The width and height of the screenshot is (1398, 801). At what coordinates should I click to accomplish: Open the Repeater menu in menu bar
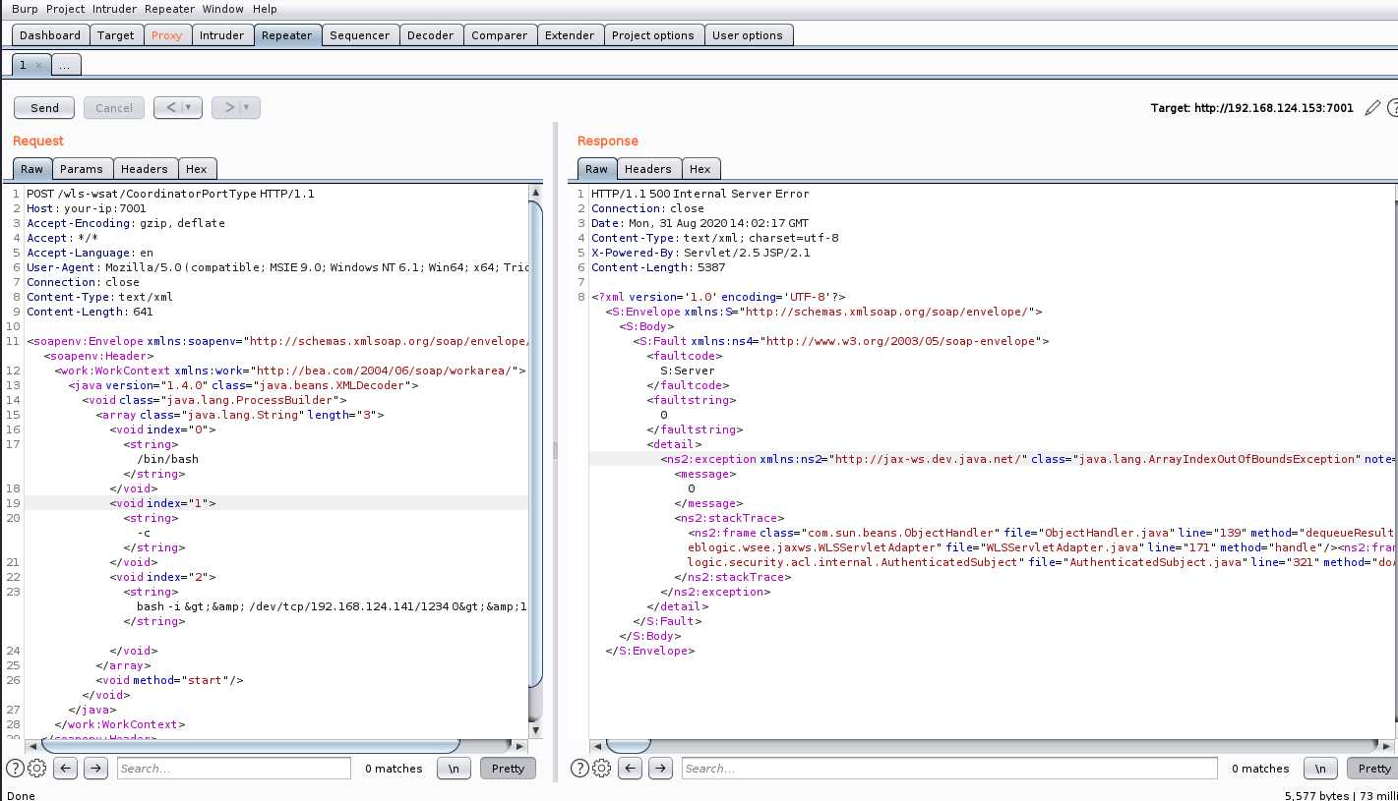(169, 9)
